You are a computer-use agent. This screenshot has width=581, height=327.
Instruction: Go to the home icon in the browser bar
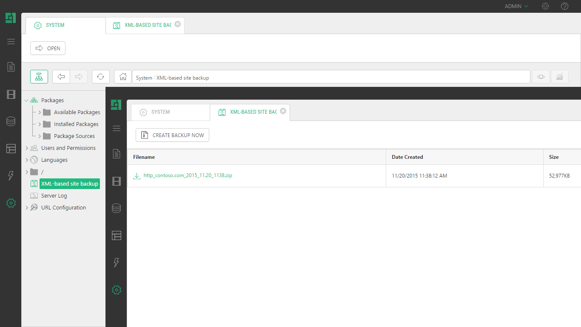click(x=123, y=77)
